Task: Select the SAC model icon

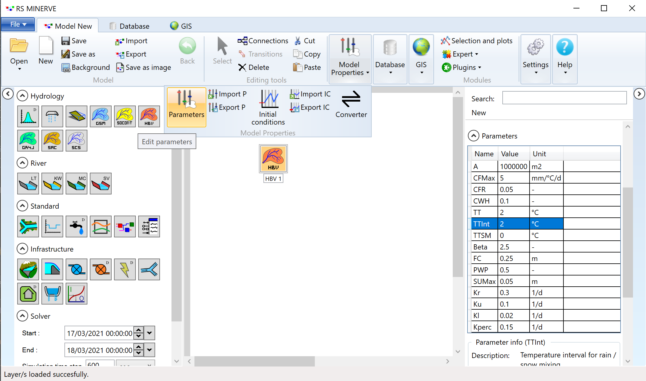Action: tap(52, 140)
